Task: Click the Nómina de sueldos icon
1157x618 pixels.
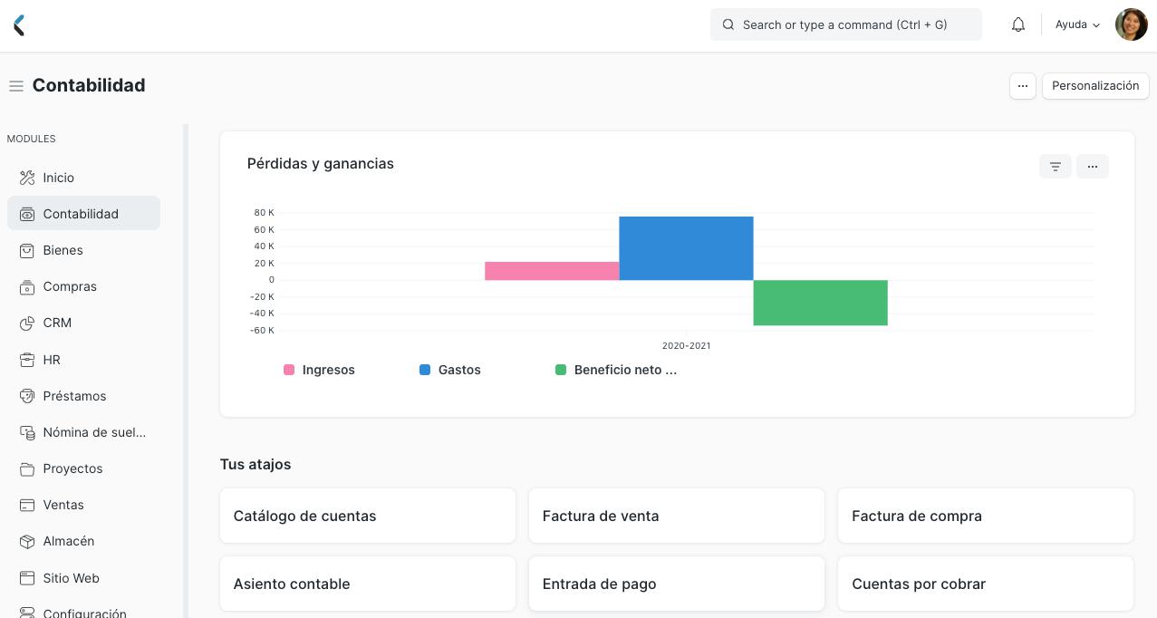Action: (x=27, y=432)
